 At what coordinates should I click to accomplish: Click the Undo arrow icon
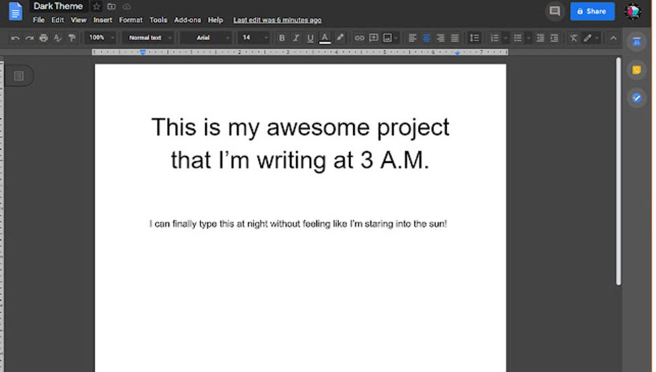click(15, 38)
